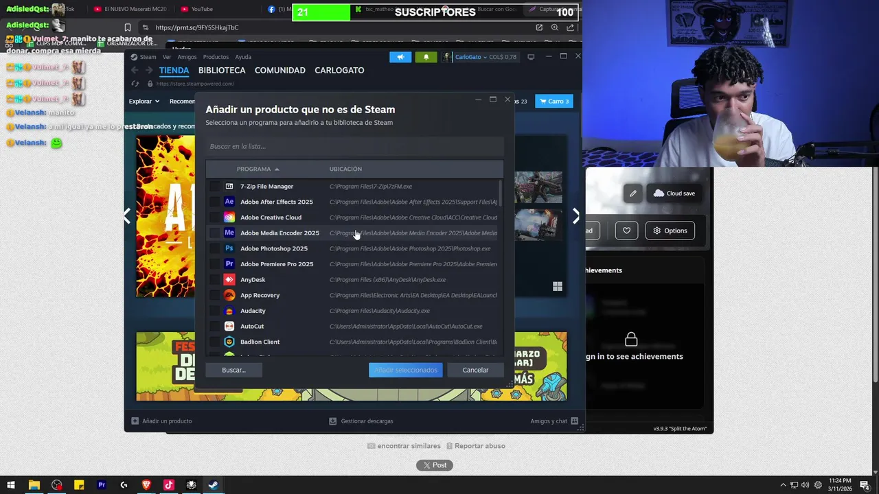Tick the 7-Zip File Manager checkbox
Viewport: 879px width, 494px height.
214,187
